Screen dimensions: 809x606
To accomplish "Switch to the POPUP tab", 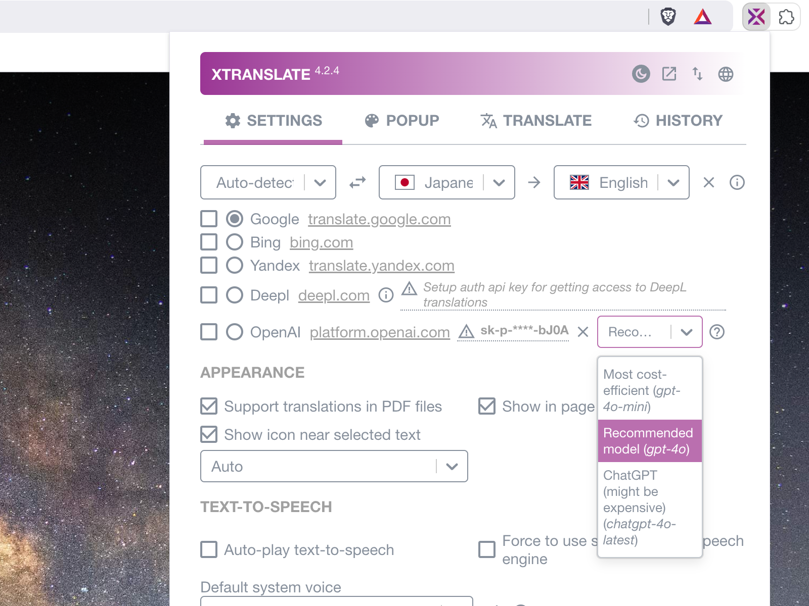I will pyautogui.click(x=402, y=121).
